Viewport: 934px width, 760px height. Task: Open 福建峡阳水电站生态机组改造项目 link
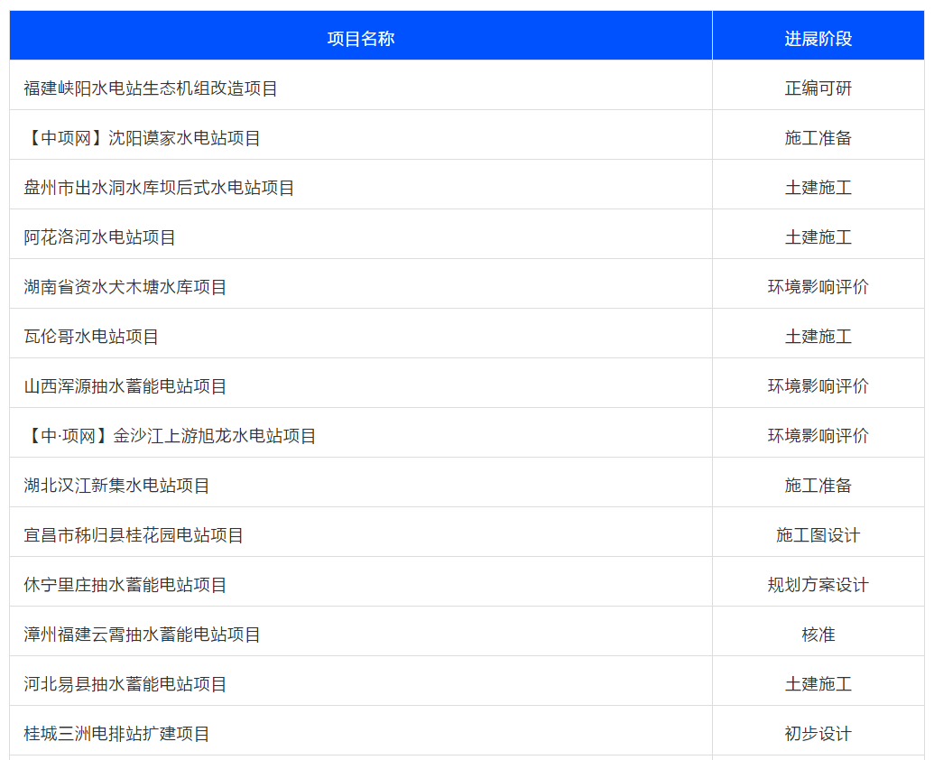pyautogui.click(x=151, y=88)
